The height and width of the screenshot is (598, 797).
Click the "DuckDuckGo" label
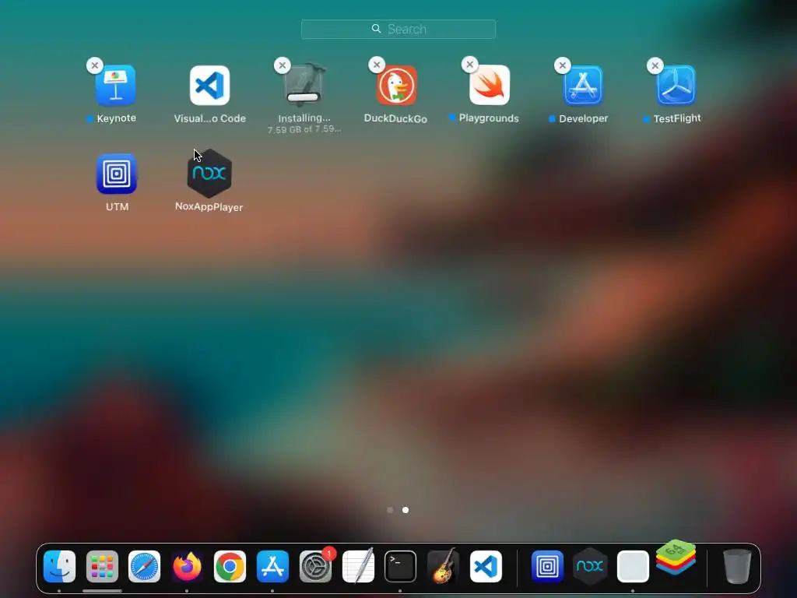pyautogui.click(x=395, y=118)
